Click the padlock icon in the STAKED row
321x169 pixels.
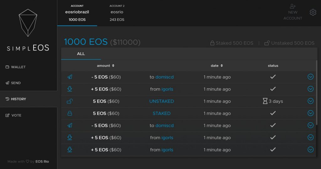coord(70,113)
